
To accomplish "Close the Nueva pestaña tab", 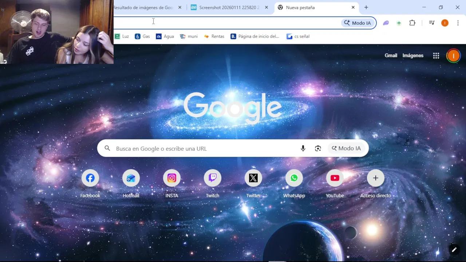I will coord(353,7).
